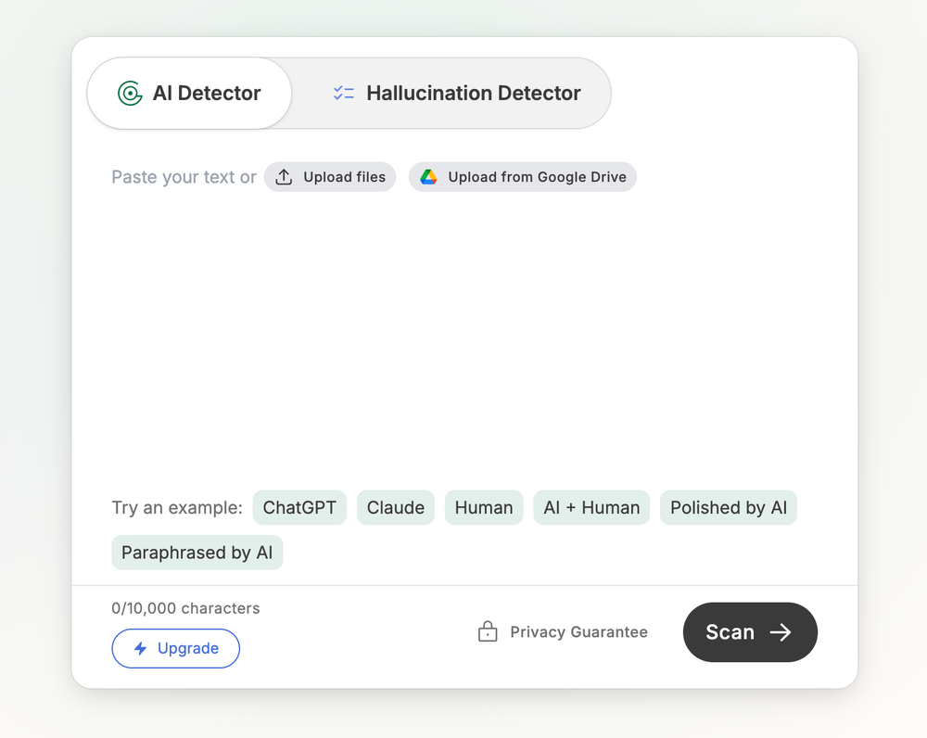The height and width of the screenshot is (738, 927).
Task: Click the AI Detector target icon
Action: pos(130,93)
